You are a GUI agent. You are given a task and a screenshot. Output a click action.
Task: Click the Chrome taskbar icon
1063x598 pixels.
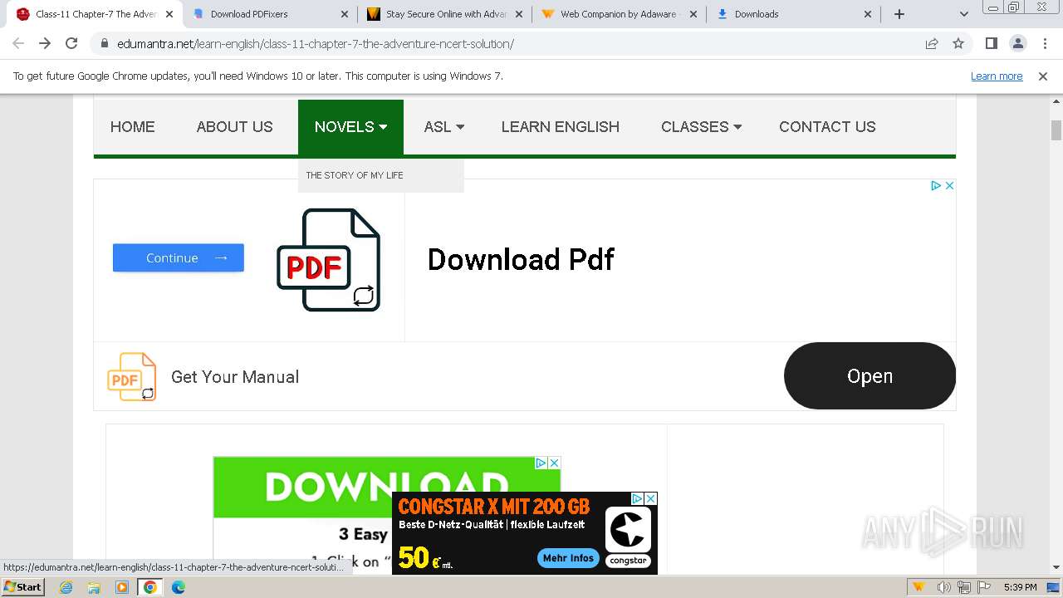point(150,587)
